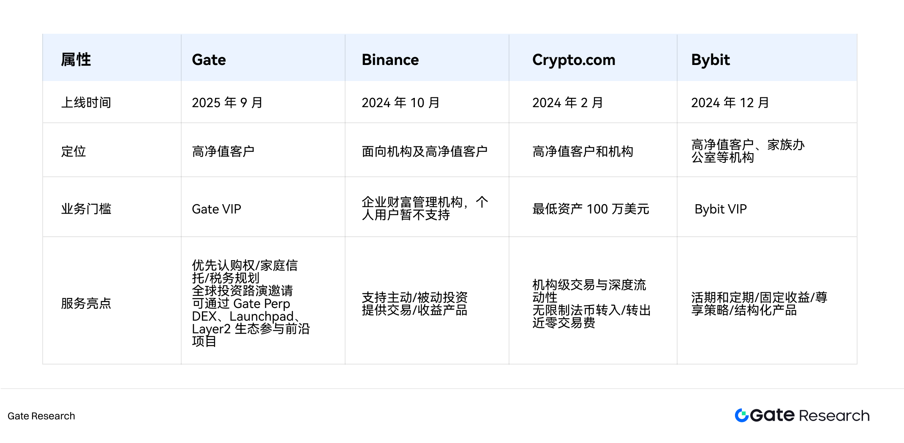Screen dimensions: 904x443
Task: Select the Gate column header
Action: (x=209, y=60)
